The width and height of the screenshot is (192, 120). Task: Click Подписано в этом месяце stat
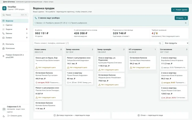pos(130,33)
